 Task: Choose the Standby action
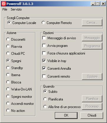pos(14,68)
